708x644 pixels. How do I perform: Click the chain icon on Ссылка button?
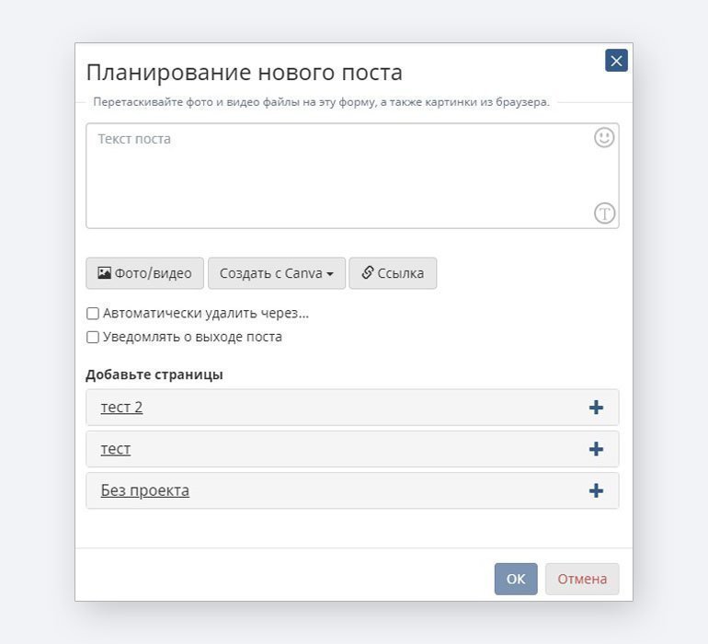click(367, 273)
